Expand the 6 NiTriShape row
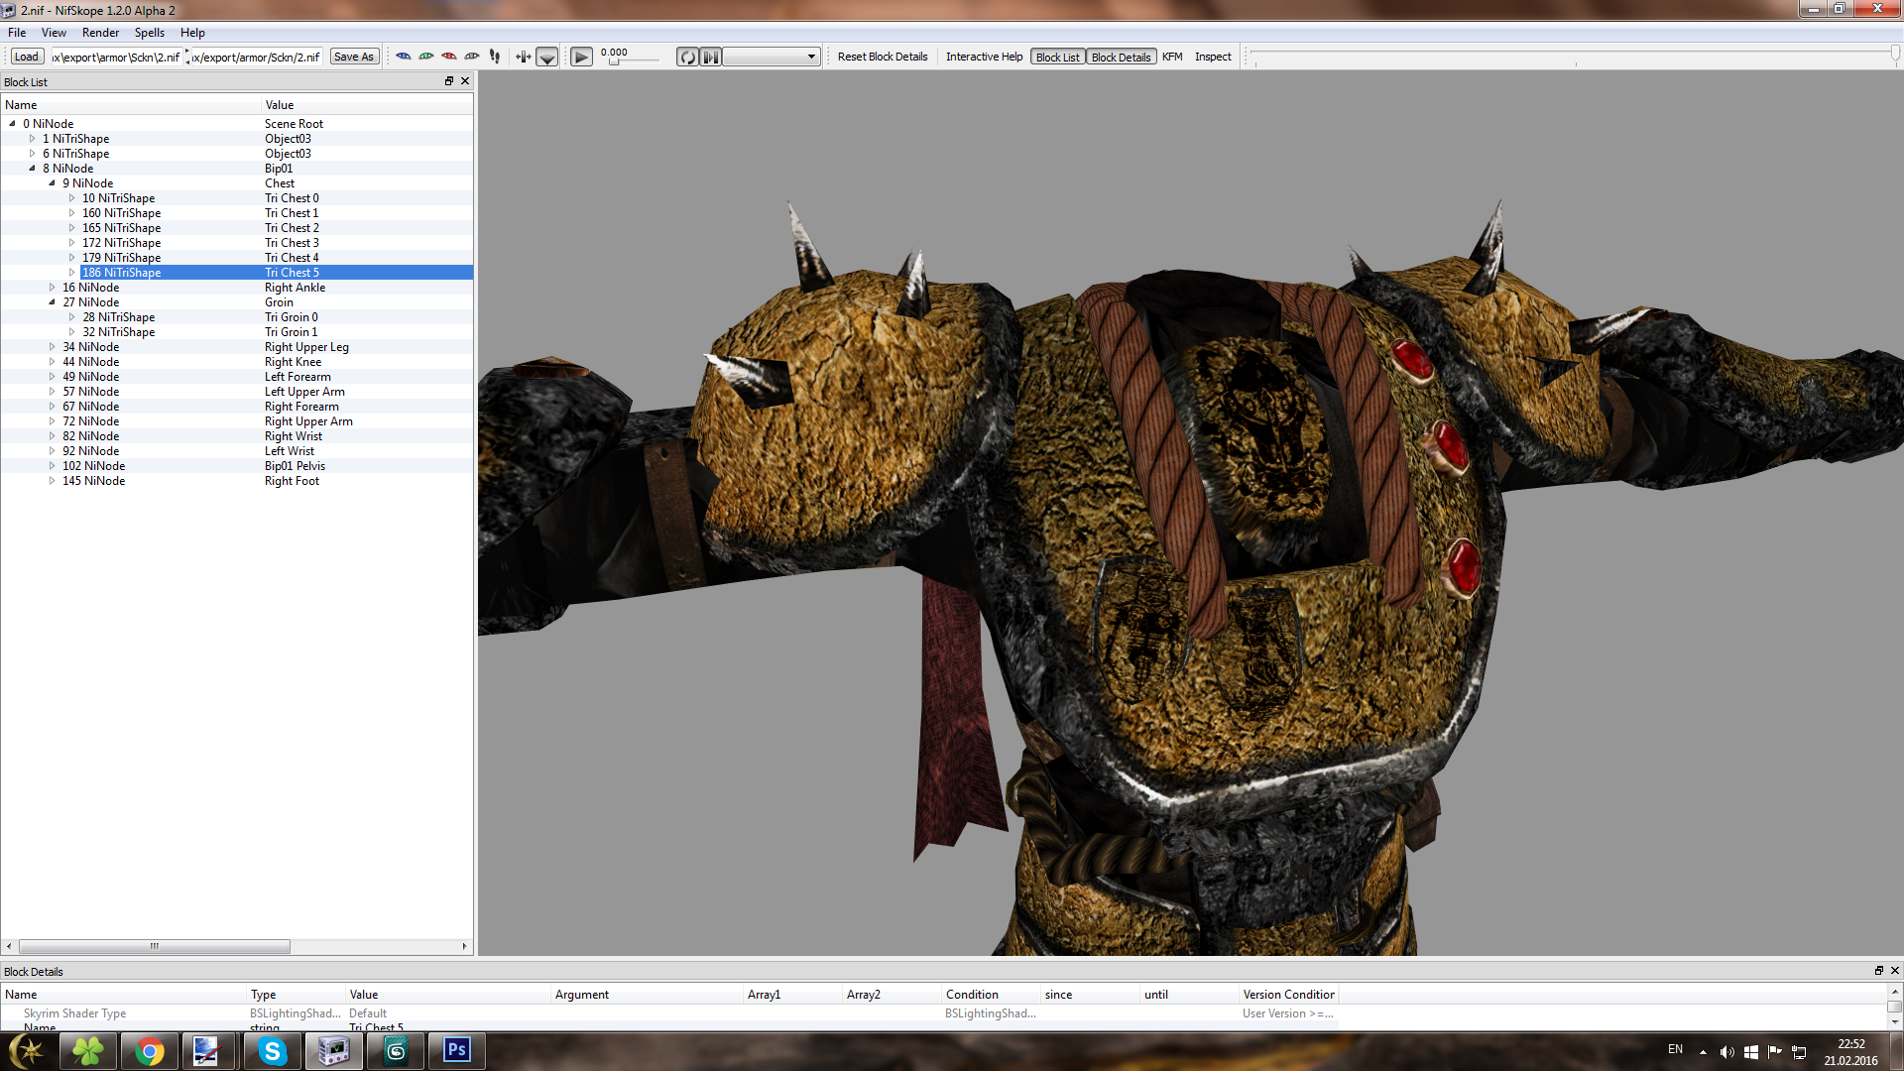This screenshot has width=1904, height=1071. (x=32, y=154)
